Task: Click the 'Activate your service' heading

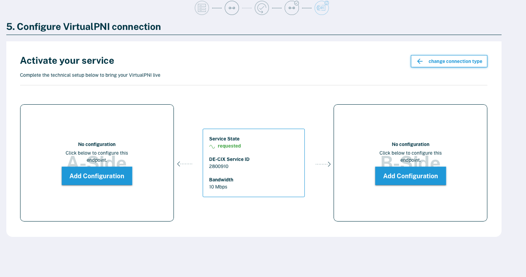Action: 67,61
